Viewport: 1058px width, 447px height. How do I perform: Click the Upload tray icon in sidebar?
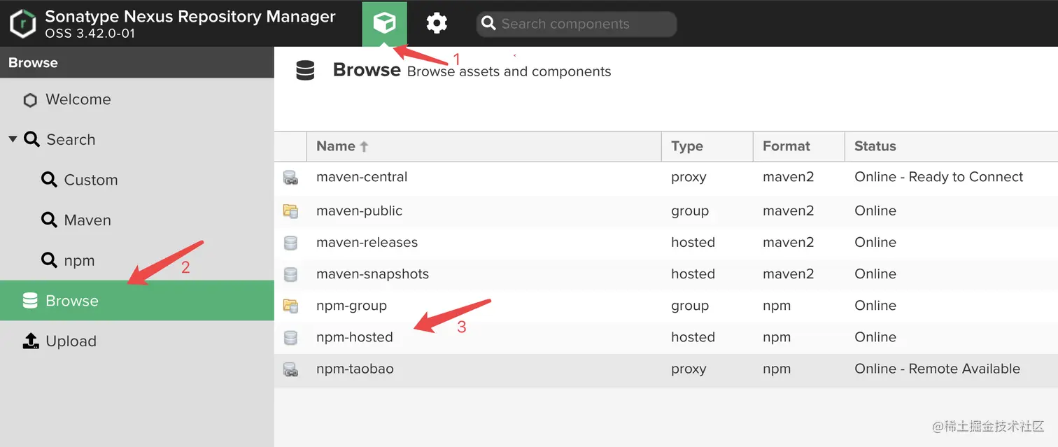point(31,341)
